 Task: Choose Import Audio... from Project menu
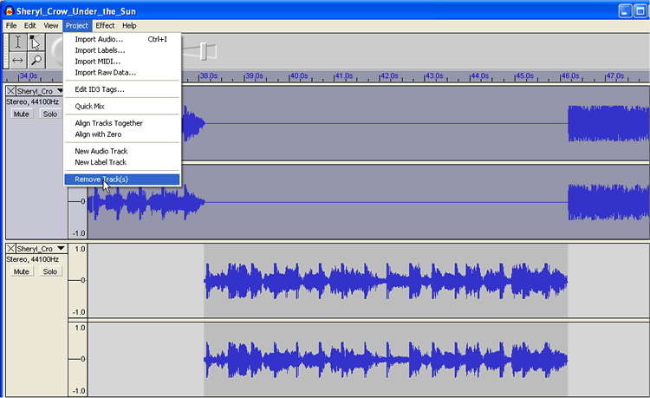(122, 39)
